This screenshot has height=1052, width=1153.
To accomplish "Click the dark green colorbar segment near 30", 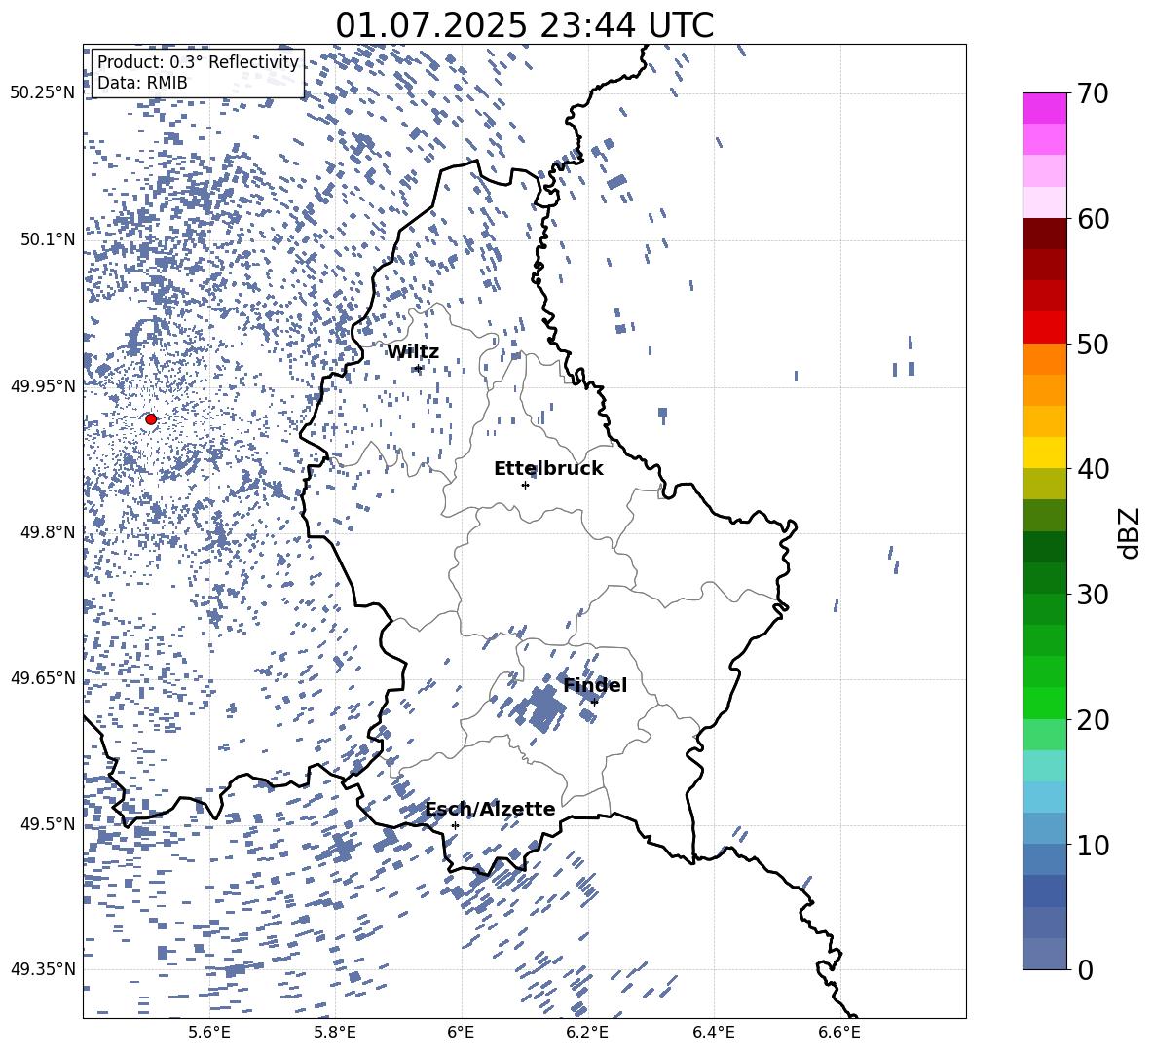I will (1044, 578).
